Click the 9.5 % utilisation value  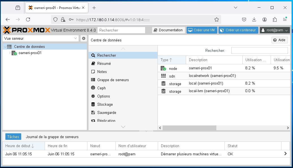point(278,68)
